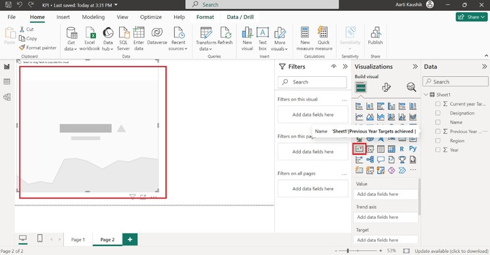Collapse the Data pane chevrons
490x255 pixels.
[485, 67]
